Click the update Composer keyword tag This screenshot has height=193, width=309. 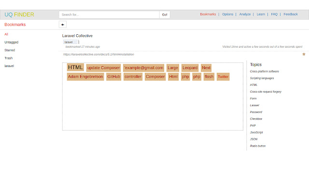(x=103, y=68)
